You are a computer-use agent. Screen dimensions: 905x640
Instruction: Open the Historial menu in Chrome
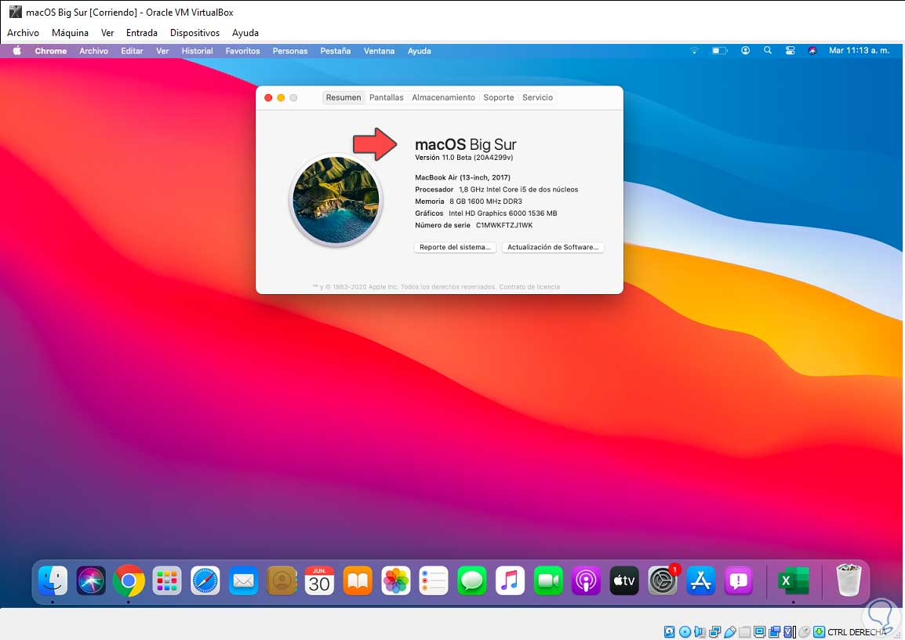coord(197,51)
